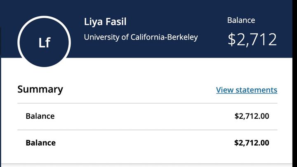Image resolution: width=297 pixels, height=167 pixels.
Task: Click the Summary section heading
Action: [40, 89]
